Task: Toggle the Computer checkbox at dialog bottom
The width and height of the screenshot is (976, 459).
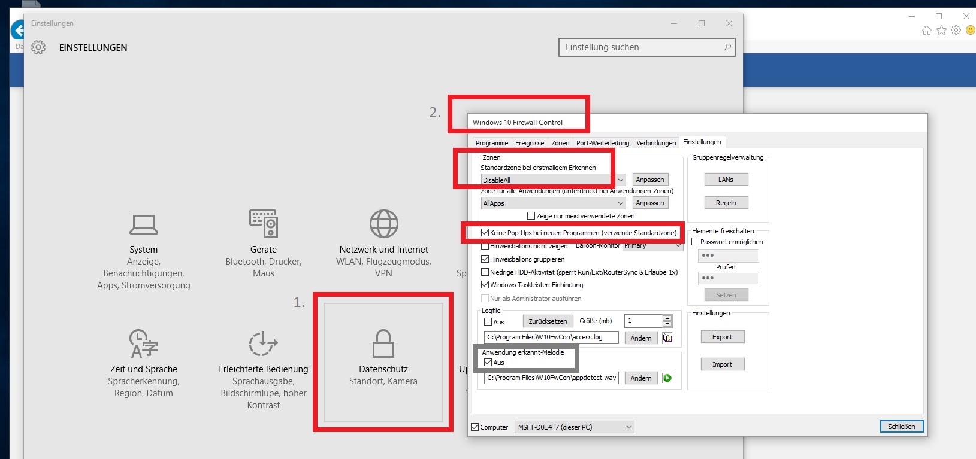Action: [x=475, y=427]
